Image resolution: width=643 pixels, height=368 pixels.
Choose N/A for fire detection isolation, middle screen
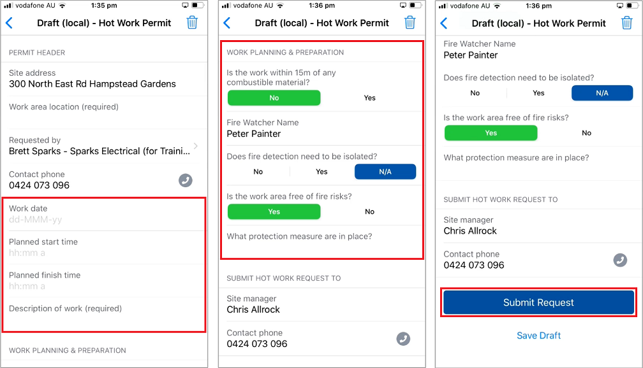385,172
